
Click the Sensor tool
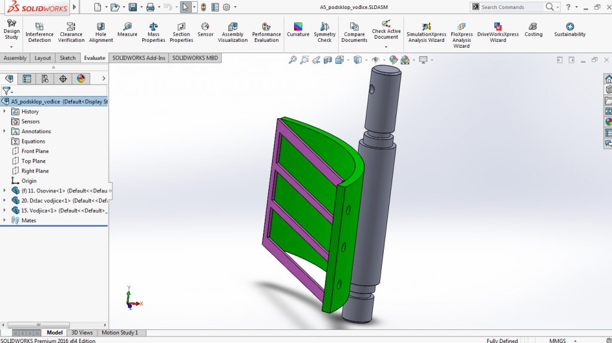206,29
